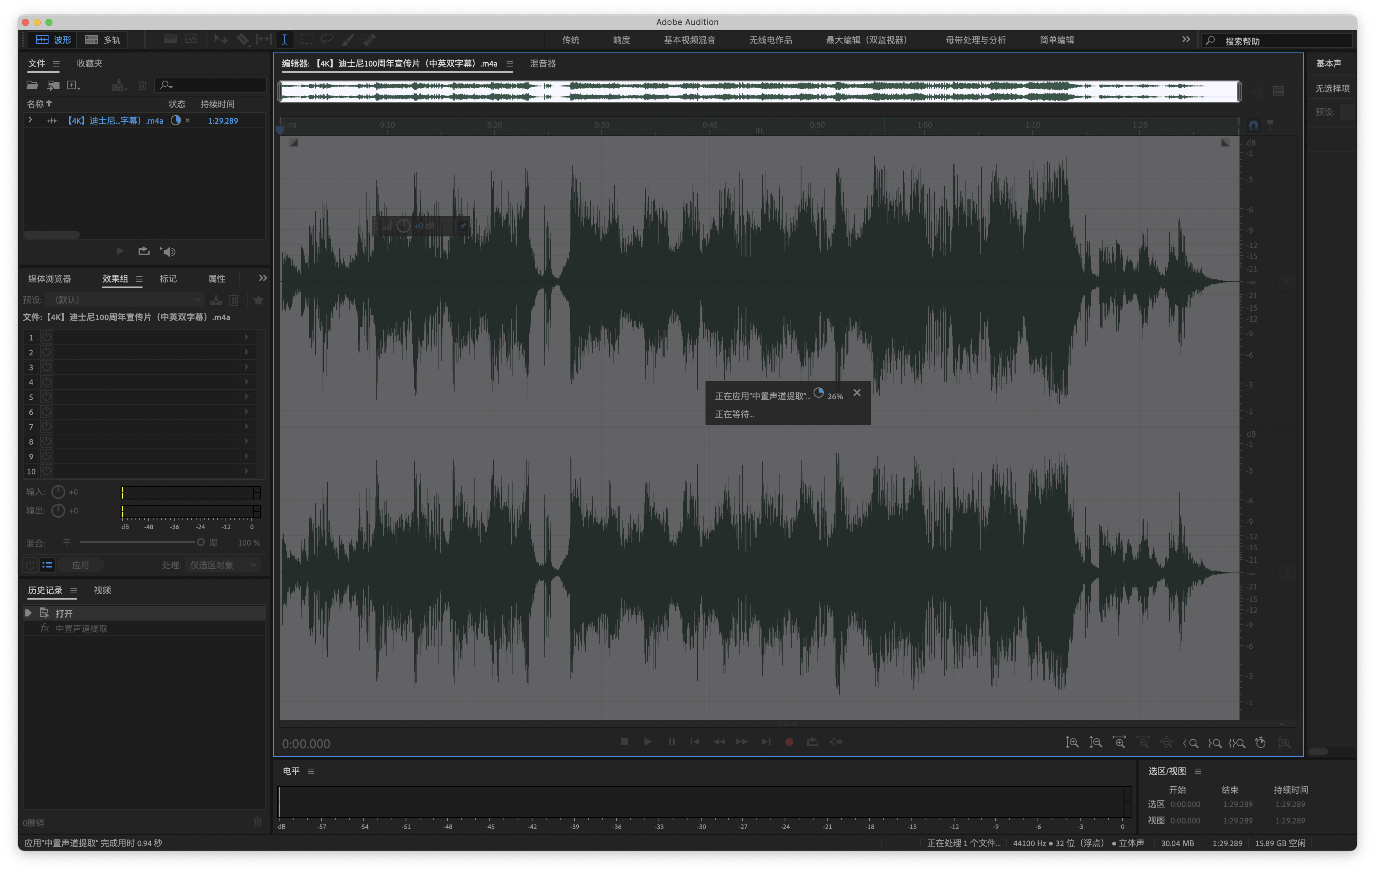Screen dimensions: 1375x872
Task: Select 中置声道提取 history entry
Action: [144, 628]
